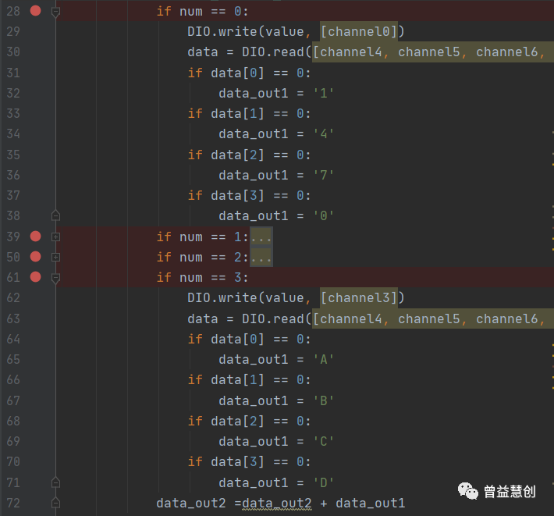Expand the folded 'if num == 2' block
Screen dimensions: 554x516
coord(55,258)
